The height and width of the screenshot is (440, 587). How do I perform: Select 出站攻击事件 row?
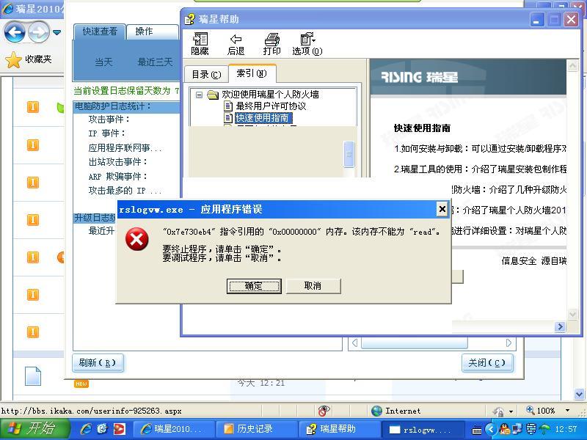(118, 162)
